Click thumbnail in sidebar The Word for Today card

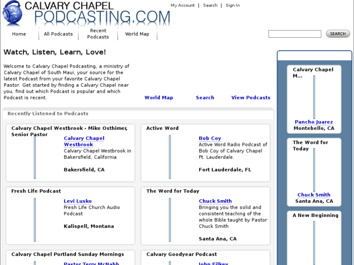pos(314,170)
